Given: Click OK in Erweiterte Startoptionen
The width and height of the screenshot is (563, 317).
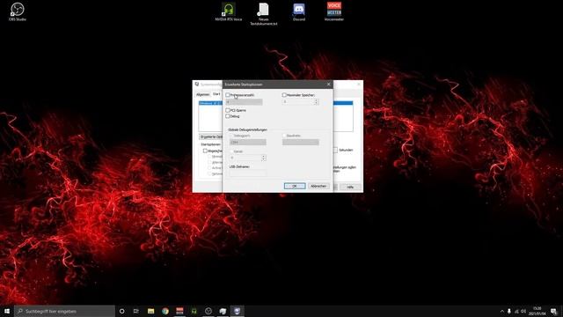Looking at the screenshot, I should point(295,186).
